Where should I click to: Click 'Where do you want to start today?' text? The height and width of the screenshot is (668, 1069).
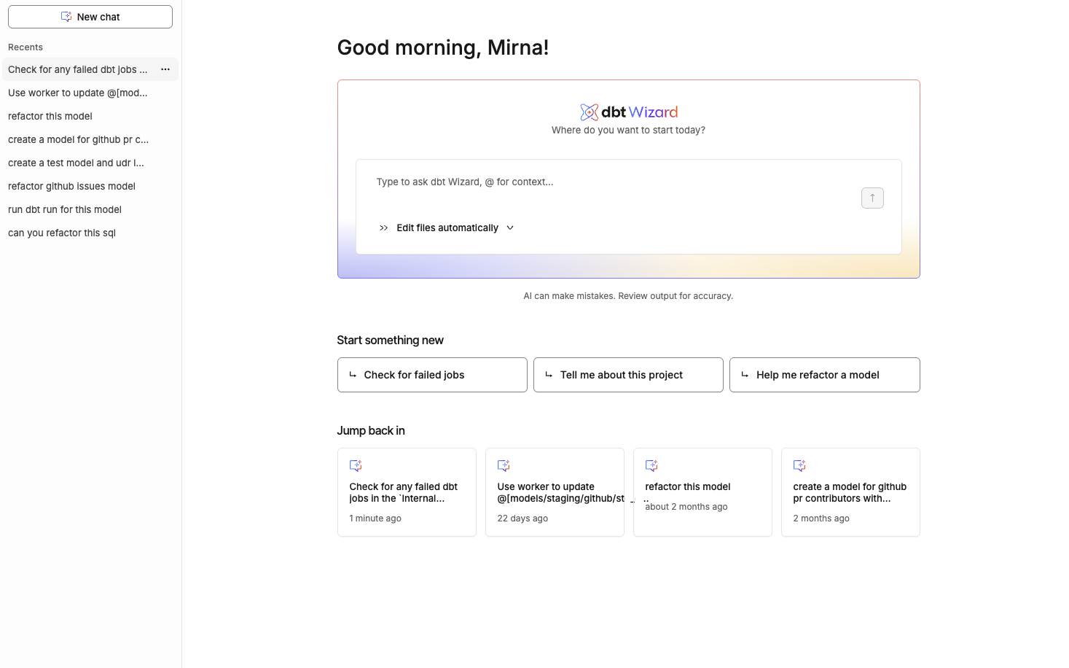coord(628,131)
